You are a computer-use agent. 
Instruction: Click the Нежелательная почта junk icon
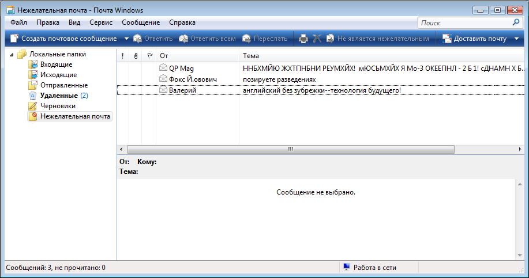coord(33,116)
